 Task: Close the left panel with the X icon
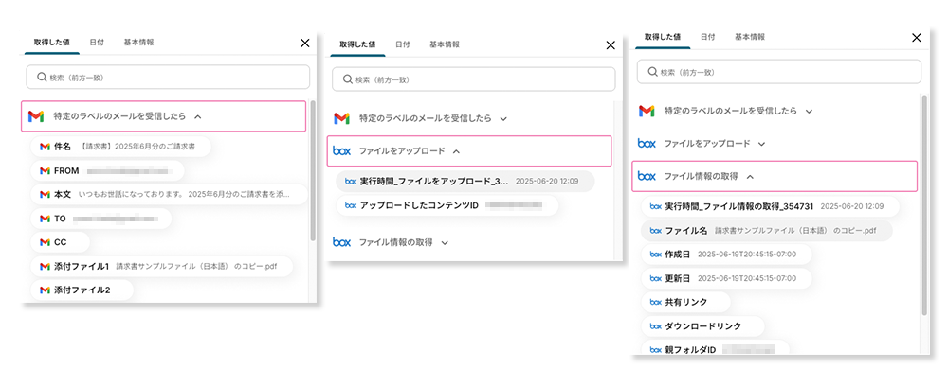pos(304,43)
